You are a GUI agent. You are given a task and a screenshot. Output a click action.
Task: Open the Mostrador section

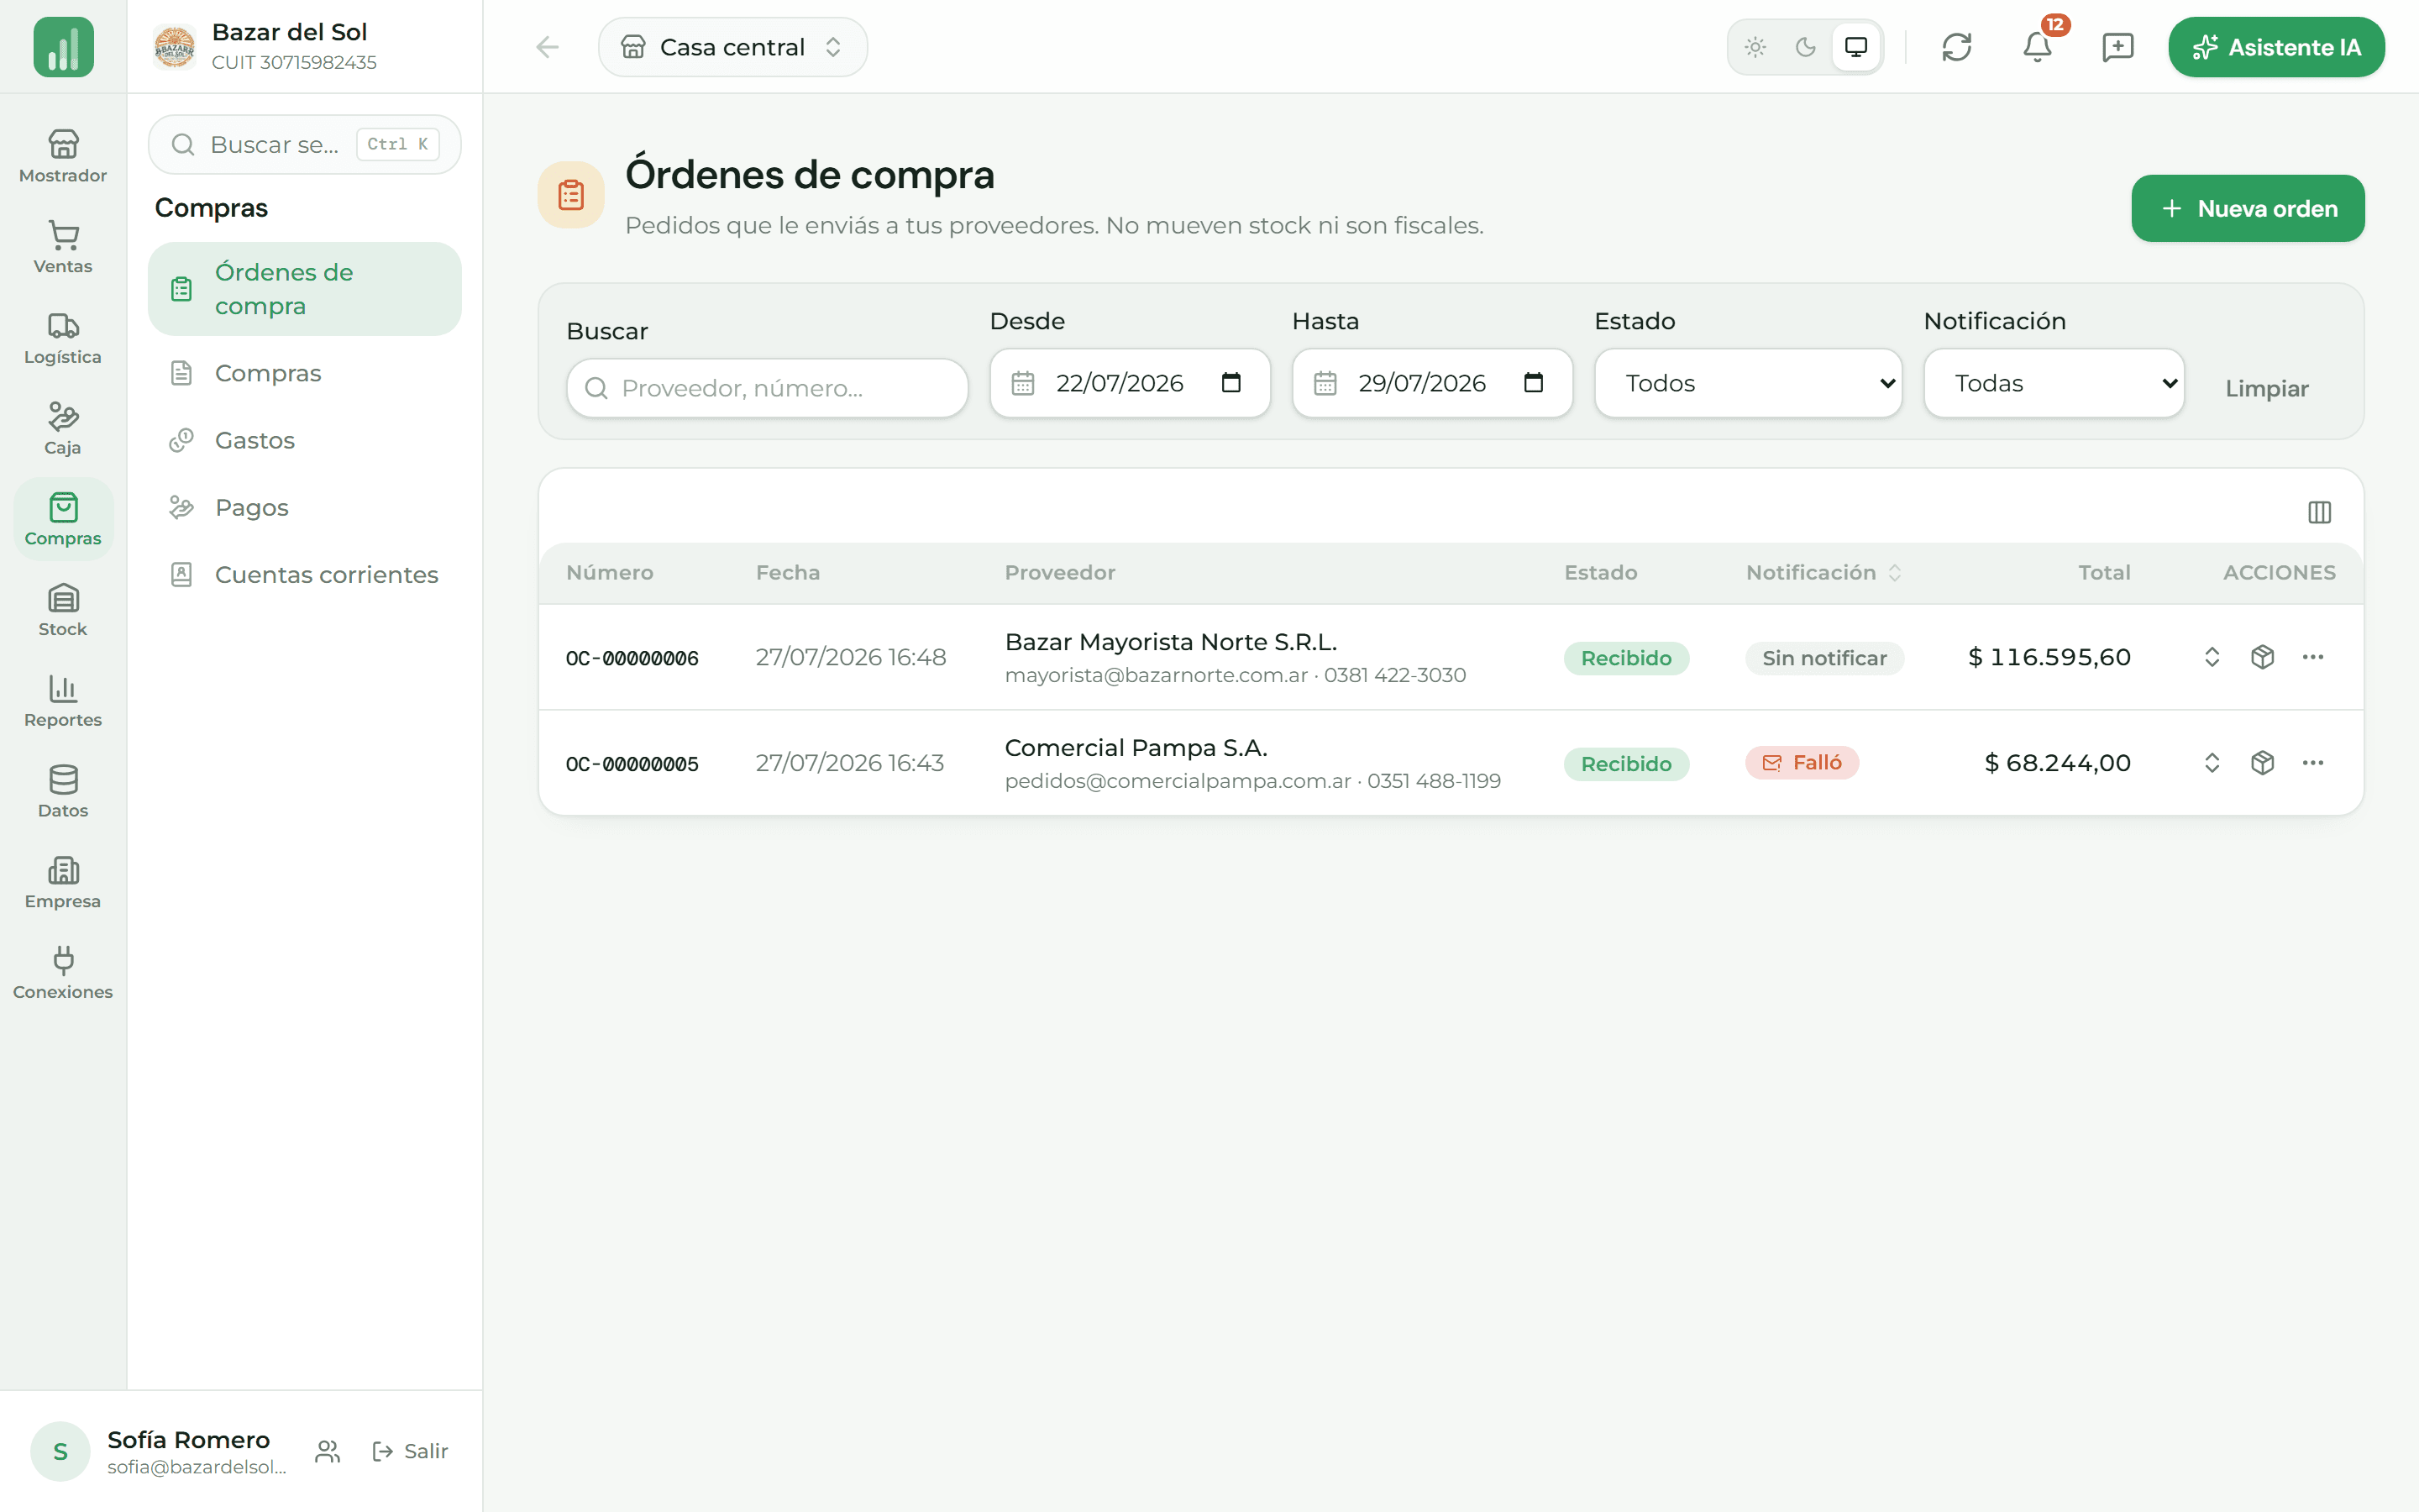pos(63,156)
